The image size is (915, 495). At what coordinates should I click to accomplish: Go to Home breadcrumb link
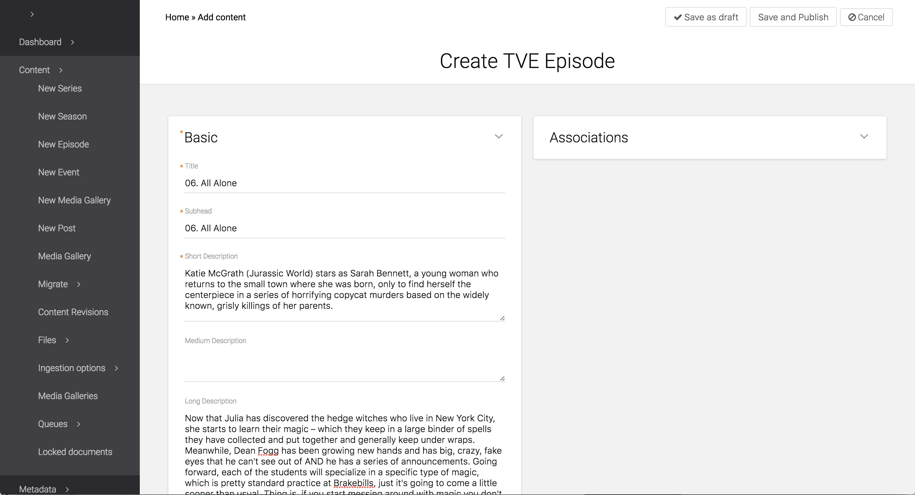pyautogui.click(x=177, y=17)
